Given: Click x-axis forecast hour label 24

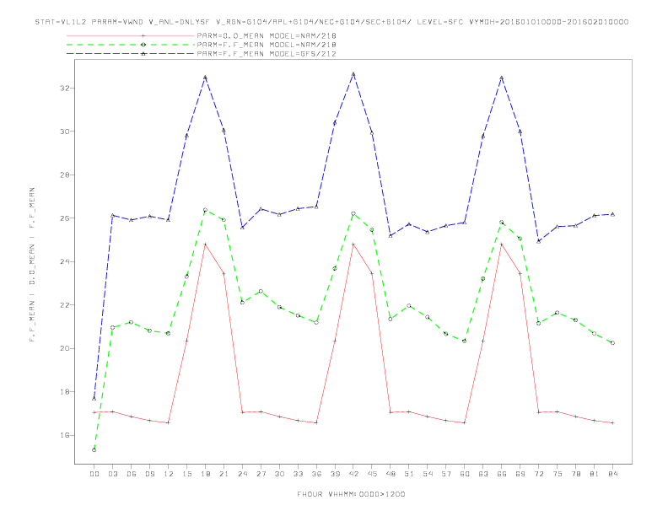Looking at the screenshot, I should click(x=242, y=474).
